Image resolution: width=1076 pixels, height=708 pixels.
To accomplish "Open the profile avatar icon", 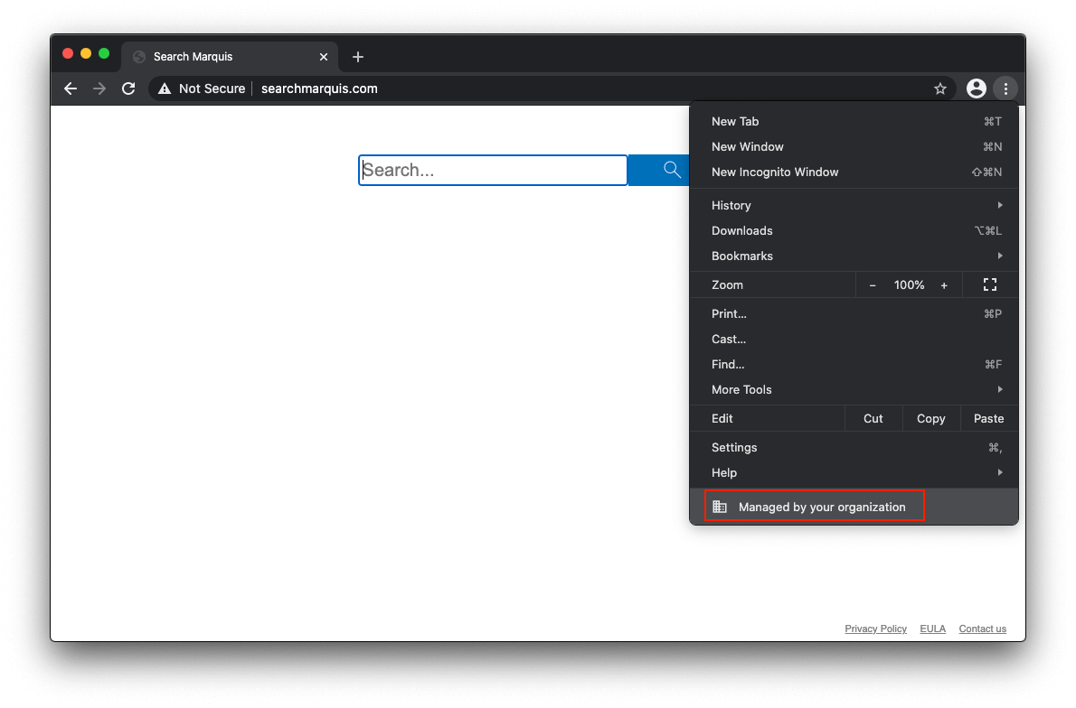I will (x=976, y=88).
